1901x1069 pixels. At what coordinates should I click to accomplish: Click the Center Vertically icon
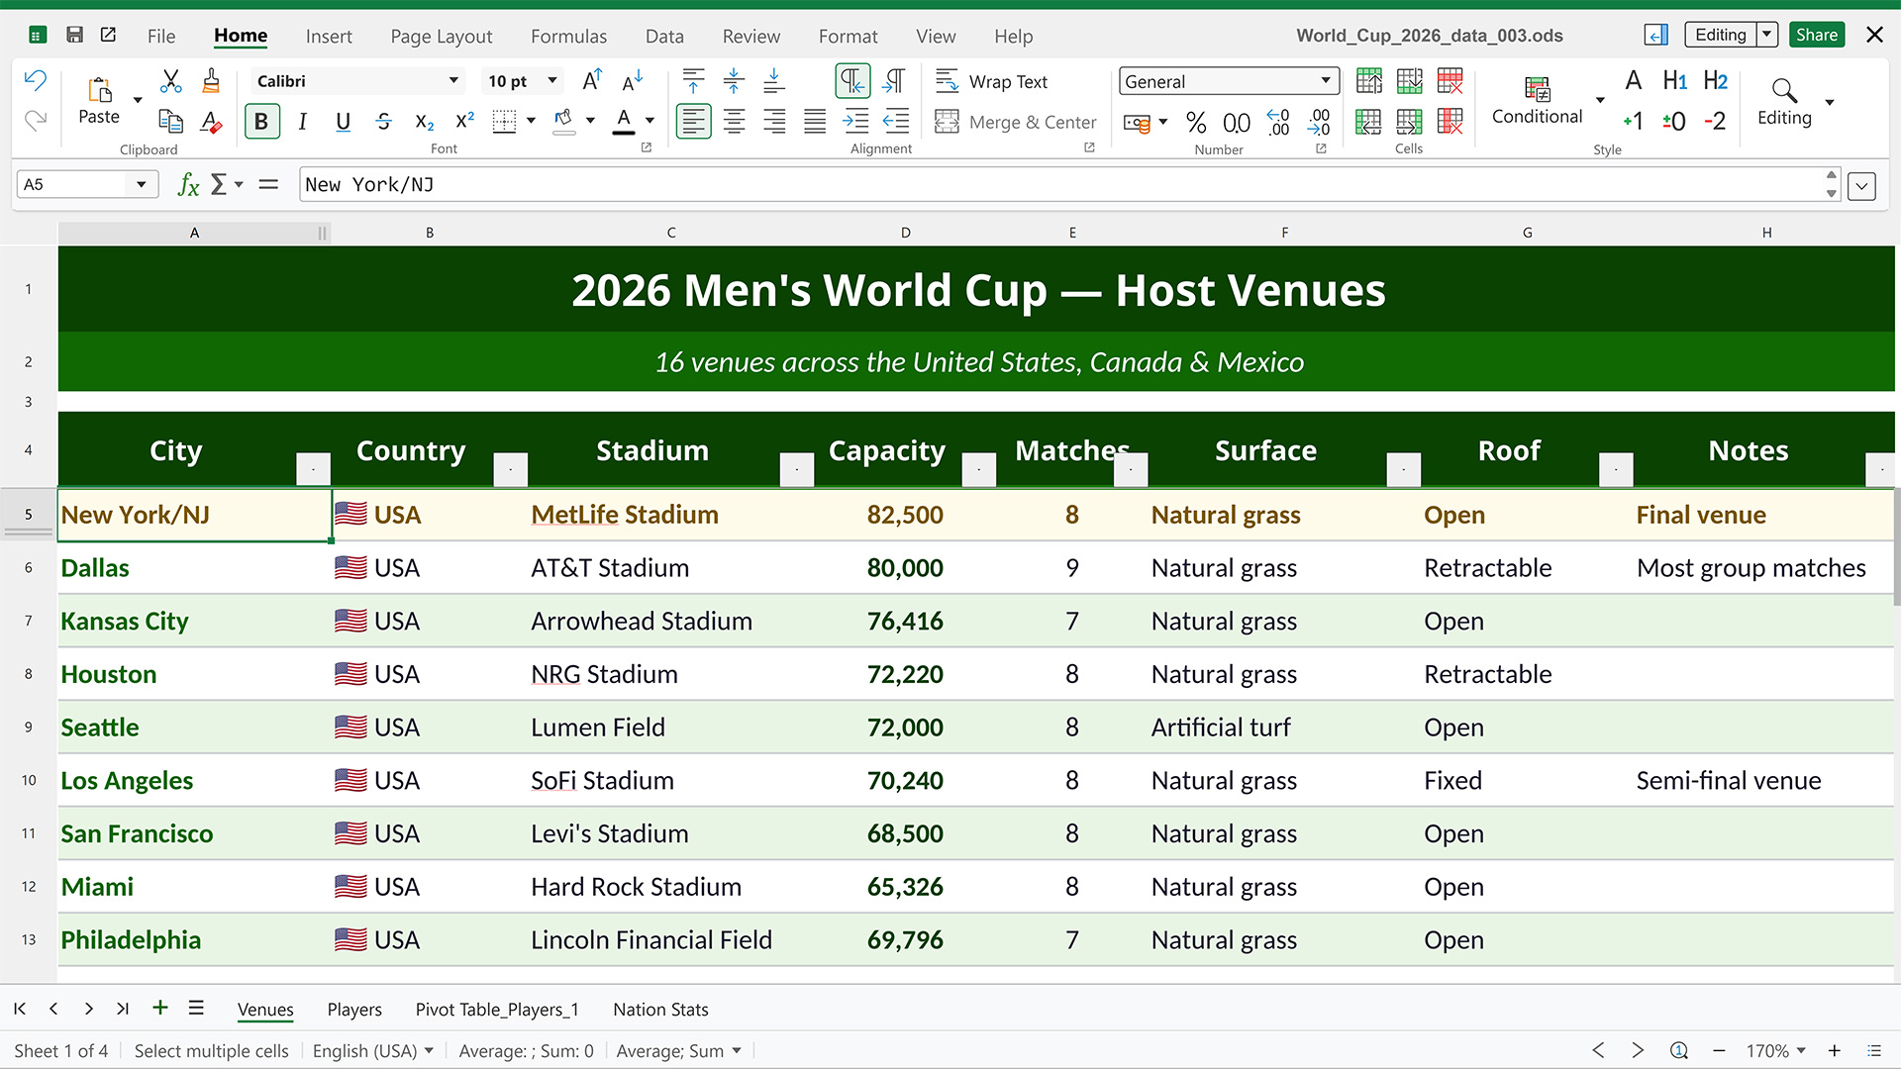click(x=734, y=81)
